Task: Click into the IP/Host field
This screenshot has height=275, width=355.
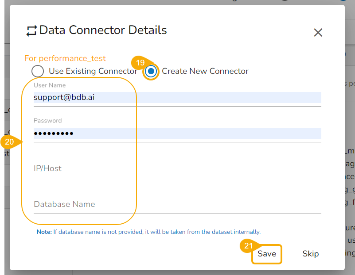Action: point(177,168)
